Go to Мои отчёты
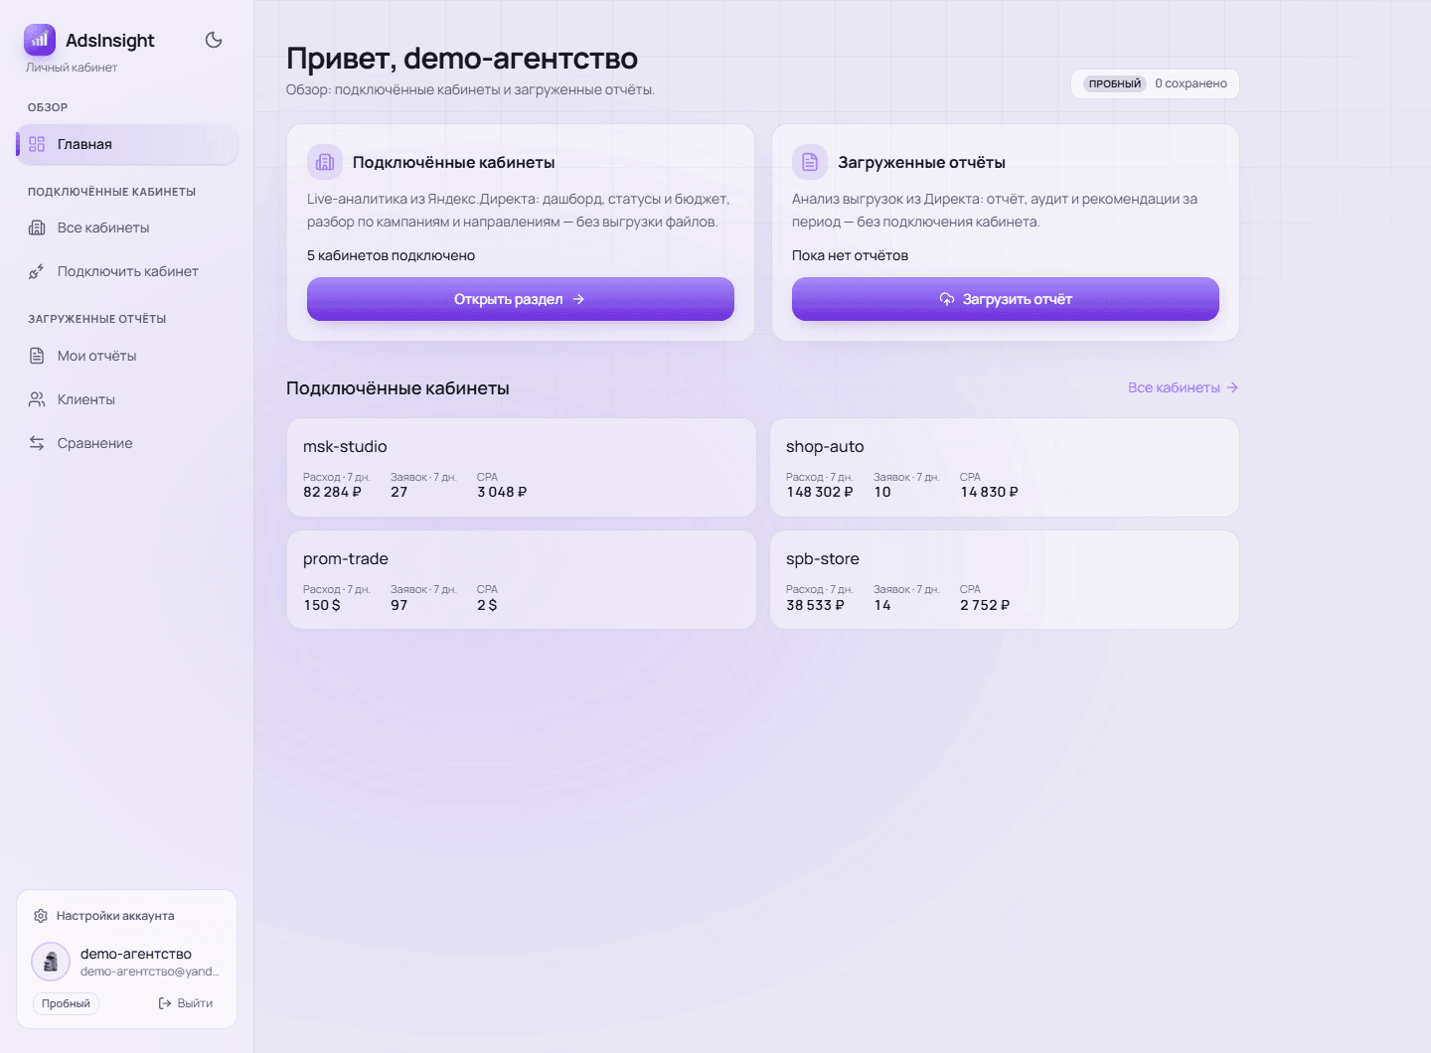 pyautogui.click(x=127, y=356)
